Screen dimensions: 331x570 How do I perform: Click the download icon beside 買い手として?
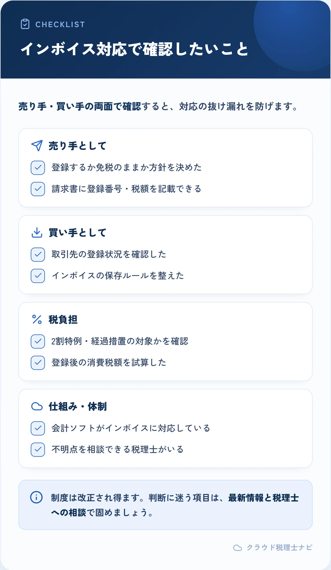(x=37, y=233)
